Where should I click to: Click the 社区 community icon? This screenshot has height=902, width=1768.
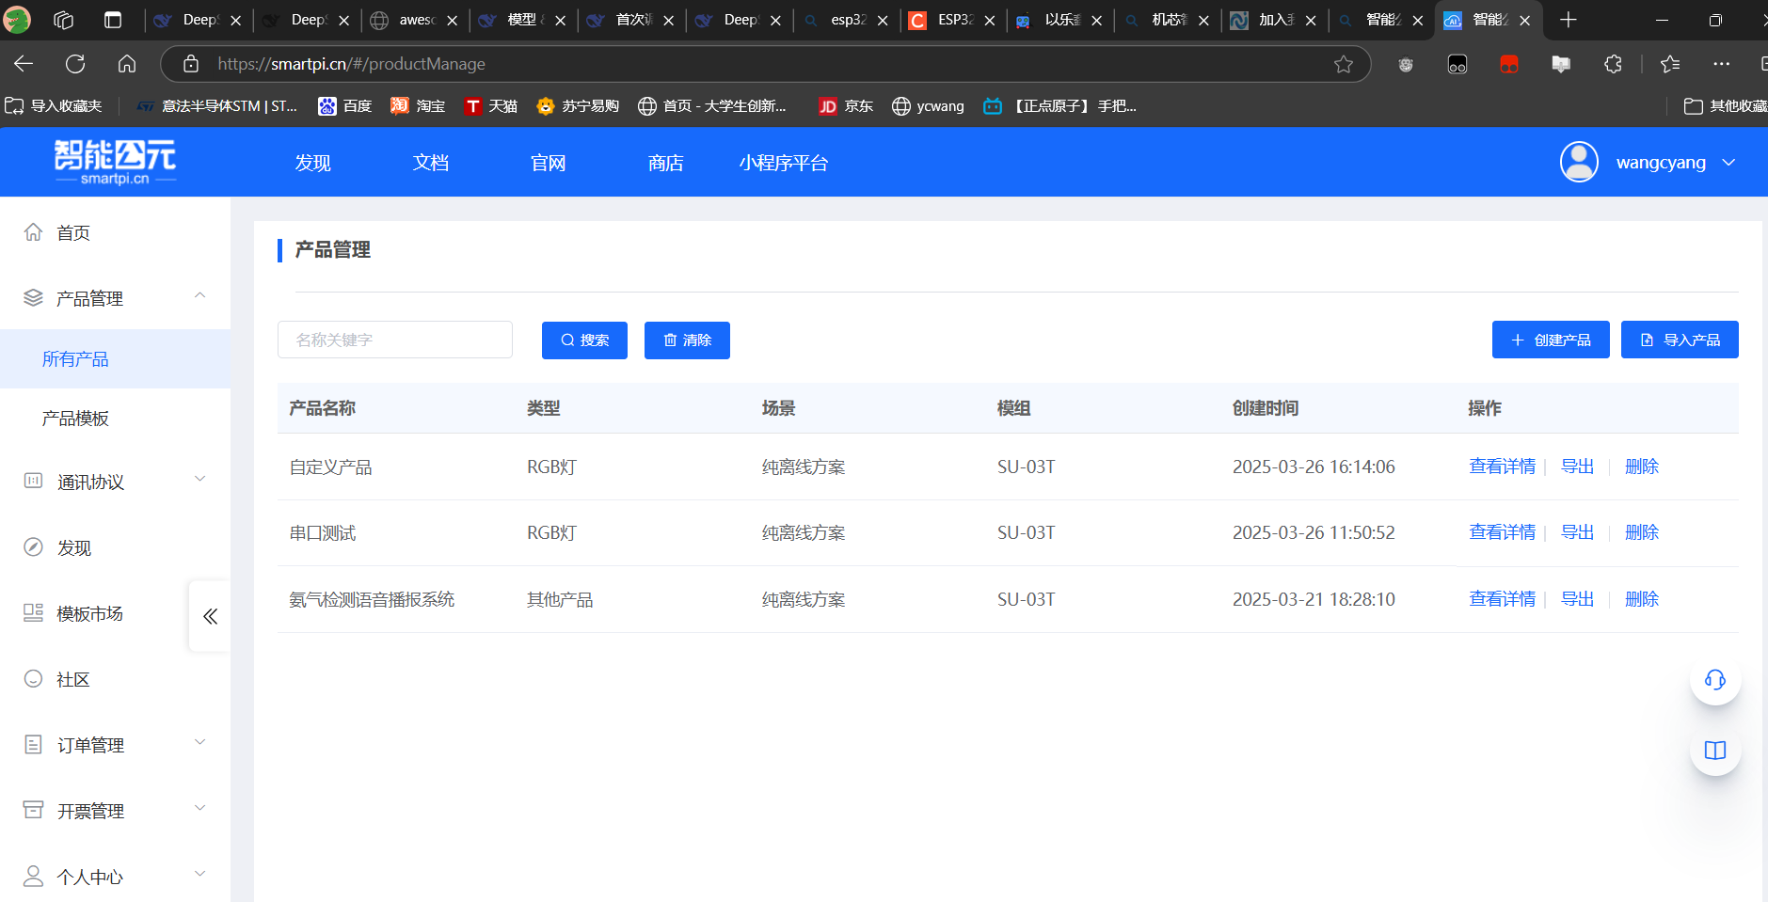point(33,678)
